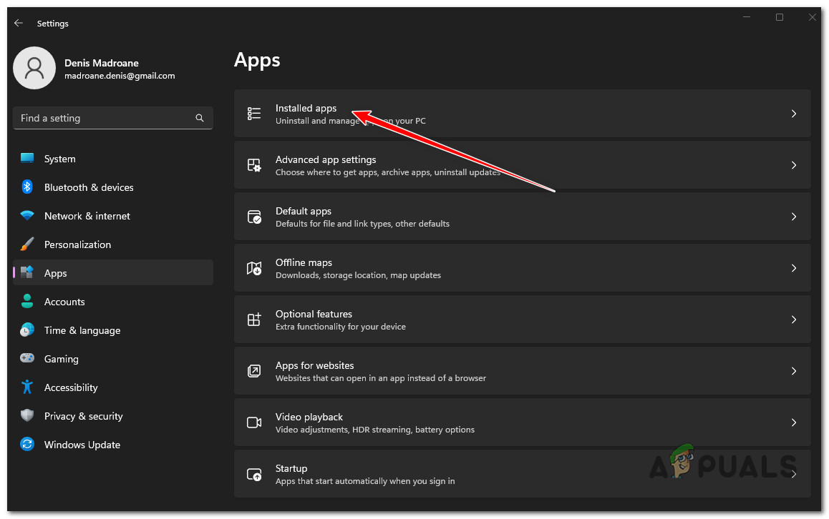829x519 pixels.
Task: Expand the Default apps row chevron
Action: coord(793,216)
